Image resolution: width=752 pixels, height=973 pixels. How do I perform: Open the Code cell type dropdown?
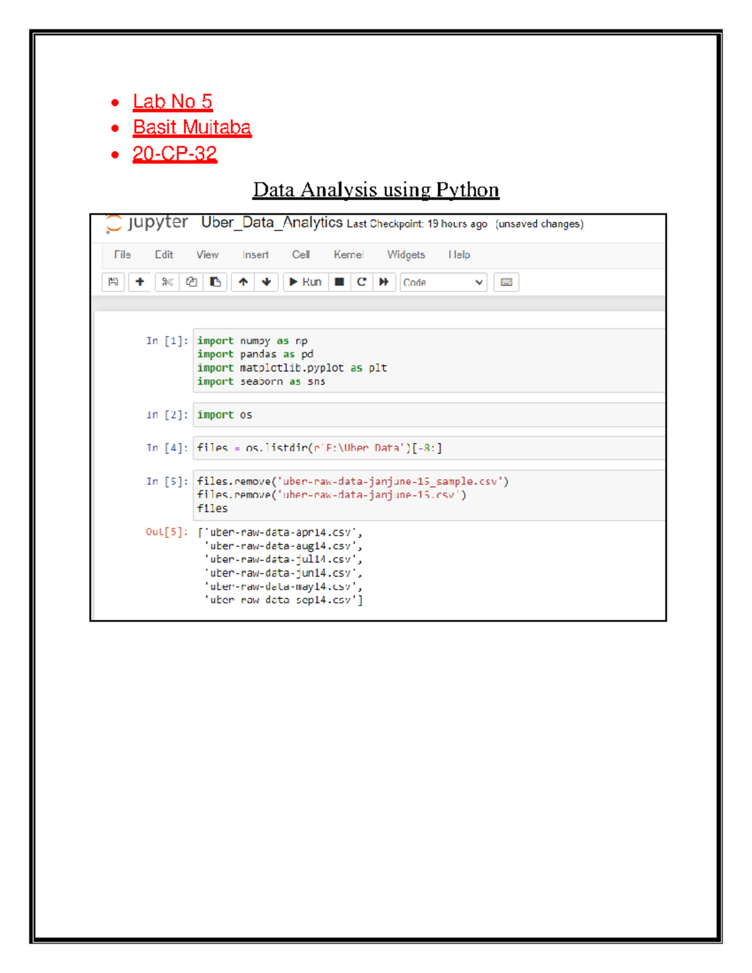(443, 283)
